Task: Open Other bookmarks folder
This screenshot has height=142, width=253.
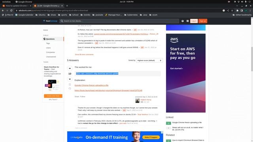Action: [242, 15]
